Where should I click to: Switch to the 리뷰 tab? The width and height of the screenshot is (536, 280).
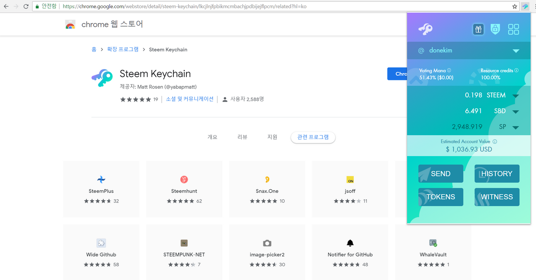pyautogui.click(x=242, y=137)
